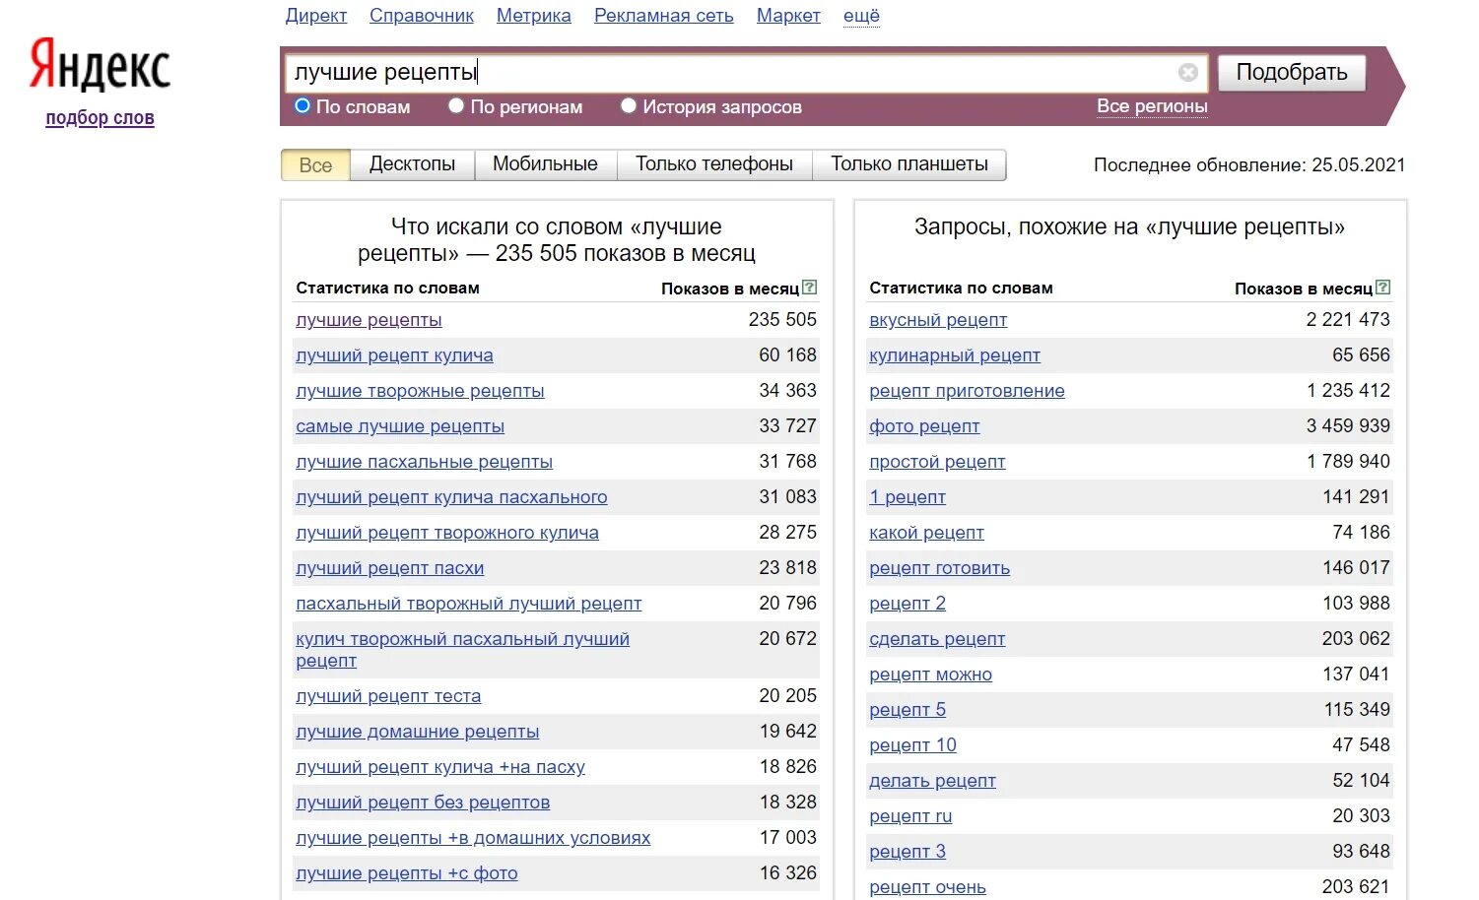Screen dimensions: 1479x900
Task: Open the 'рецепт 2' similar query
Action: 908,604
